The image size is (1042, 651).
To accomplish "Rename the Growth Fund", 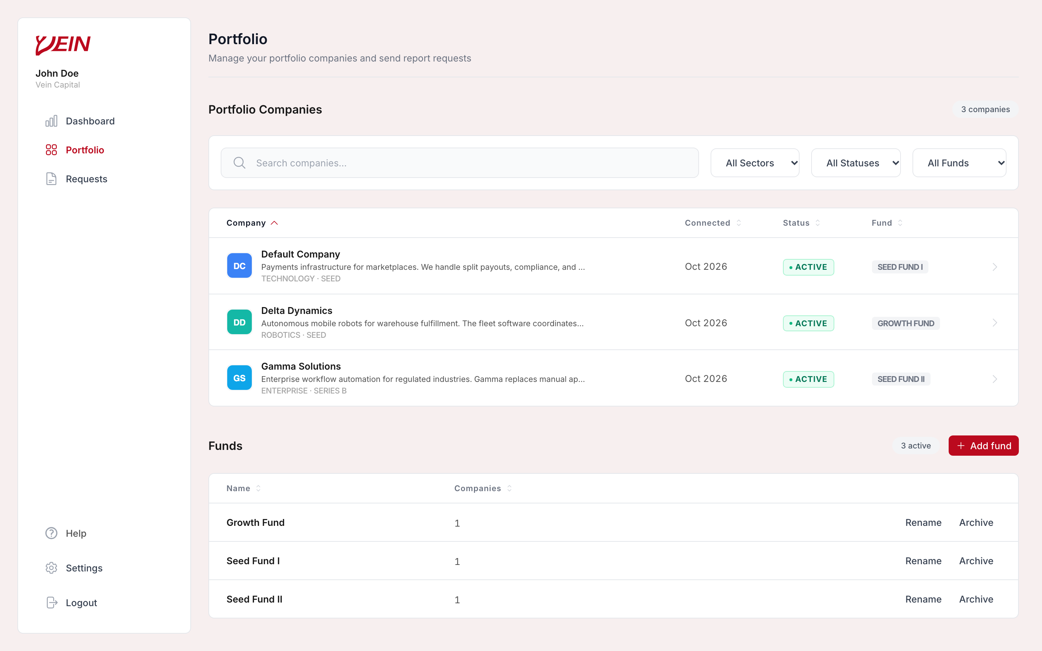I will 923,522.
